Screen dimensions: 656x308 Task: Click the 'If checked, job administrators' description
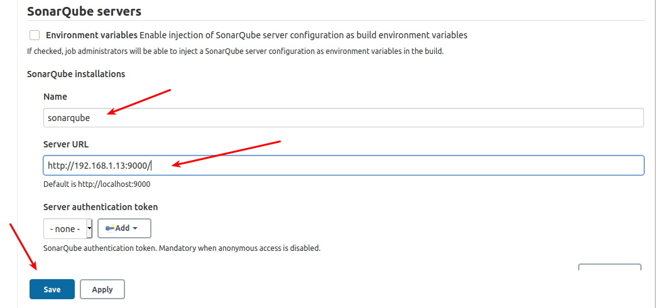pyautogui.click(x=235, y=51)
